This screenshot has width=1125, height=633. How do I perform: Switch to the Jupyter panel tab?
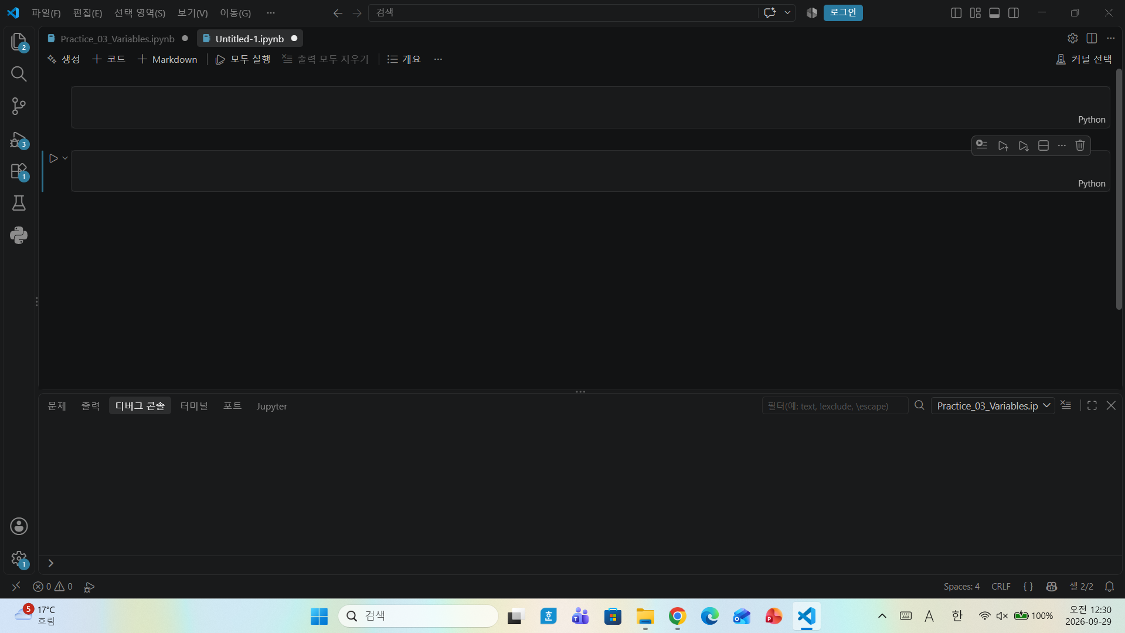[271, 406]
